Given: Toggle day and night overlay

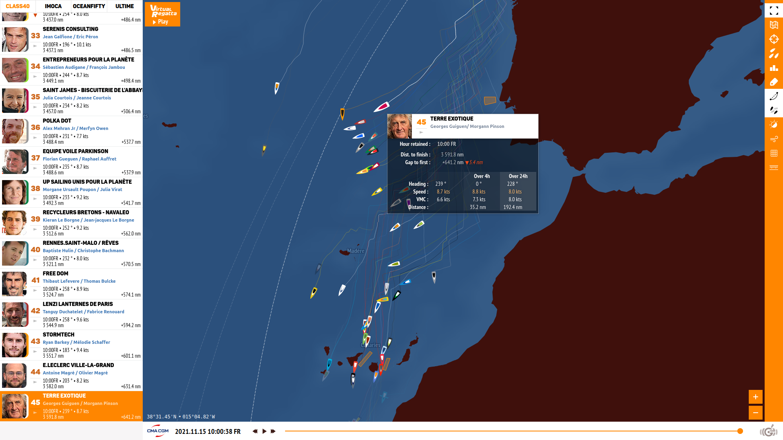Looking at the screenshot, I should tap(774, 125).
